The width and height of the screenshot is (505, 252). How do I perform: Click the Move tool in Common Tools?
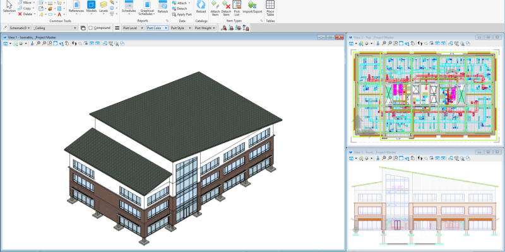coord(26,3)
